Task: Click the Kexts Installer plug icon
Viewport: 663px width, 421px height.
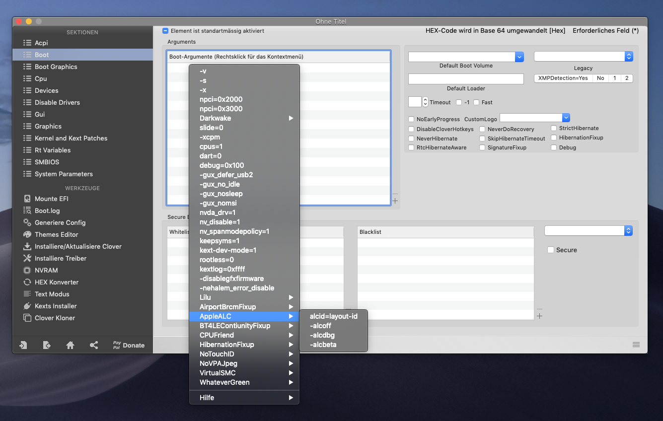Action: [27, 306]
